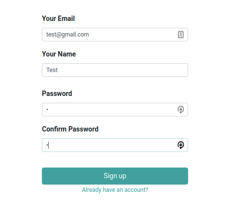Click the "Your Email" label

pyautogui.click(x=58, y=19)
